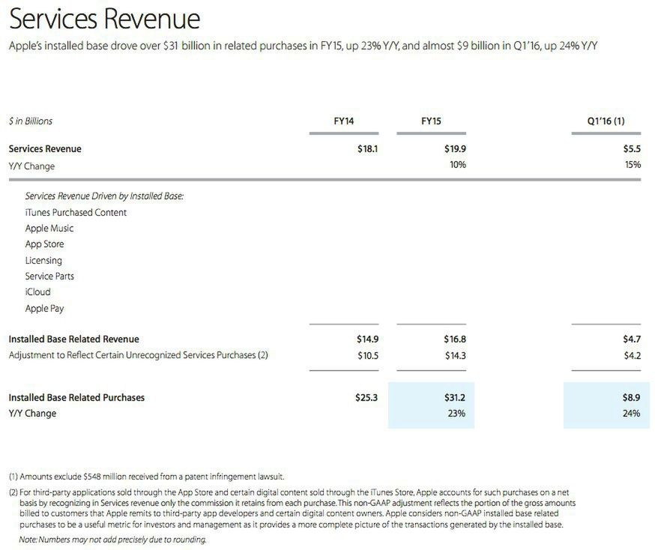Click the iTunes Purchased Content line
The image size is (655, 550).
click(x=76, y=212)
